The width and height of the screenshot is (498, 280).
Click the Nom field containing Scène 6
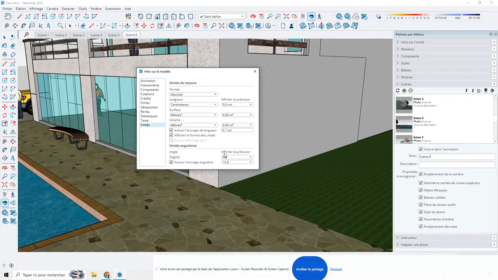coord(457,157)
